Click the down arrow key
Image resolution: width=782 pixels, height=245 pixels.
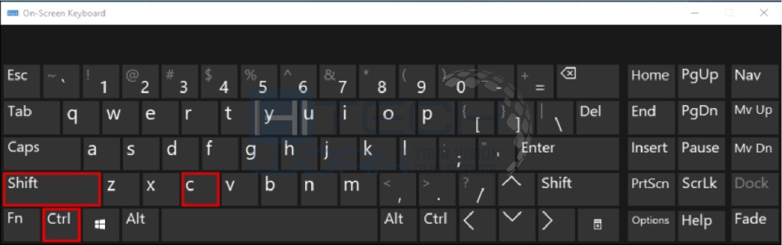511,224
